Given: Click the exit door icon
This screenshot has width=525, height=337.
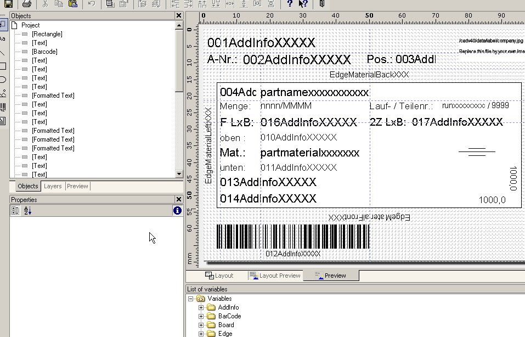Looking at the screenshot, I should tap(322, 3).
